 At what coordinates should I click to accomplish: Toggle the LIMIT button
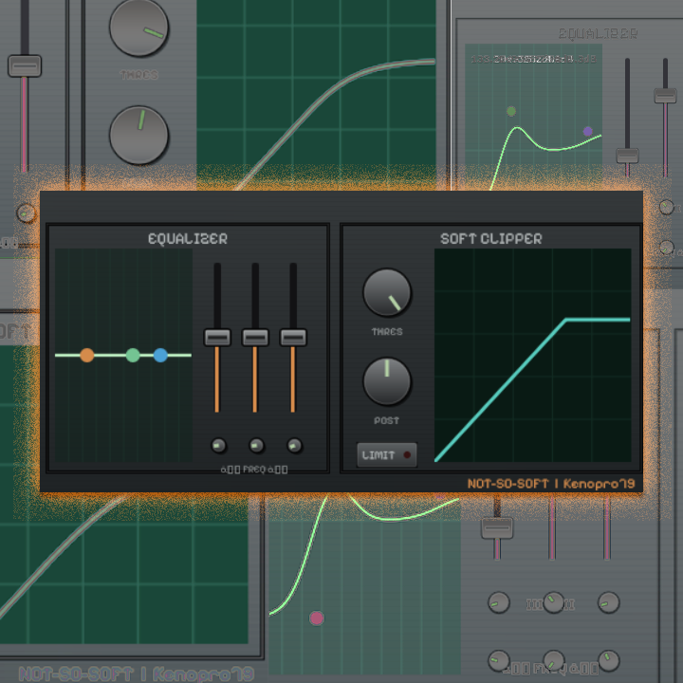(387, 455)
